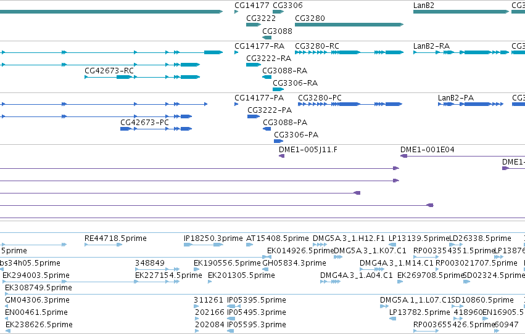Viewport: 525px width, 334px height.
Task: Select the LD26338.5prime EST label
Action: [x=480, y=238]
